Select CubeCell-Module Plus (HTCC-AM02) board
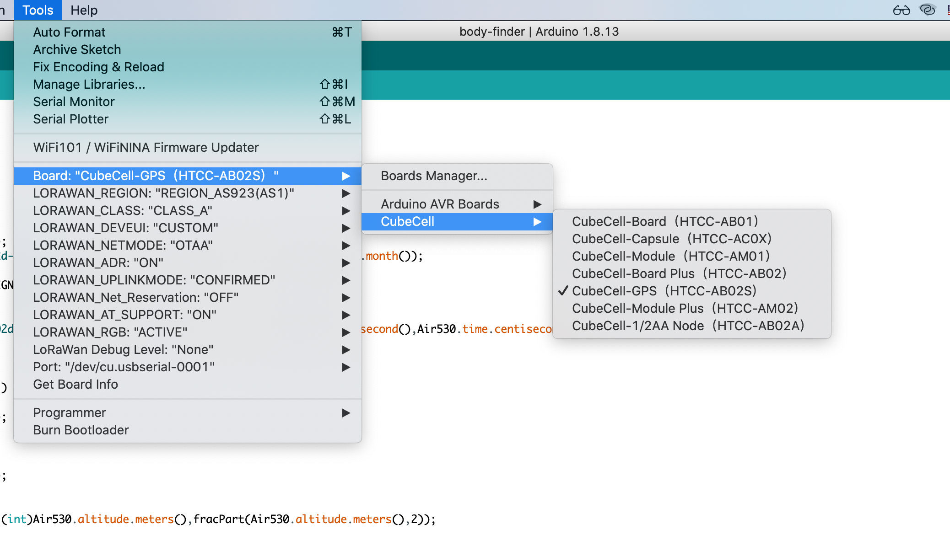The width and height of the screenshot is (950, 535). (685, 308)
